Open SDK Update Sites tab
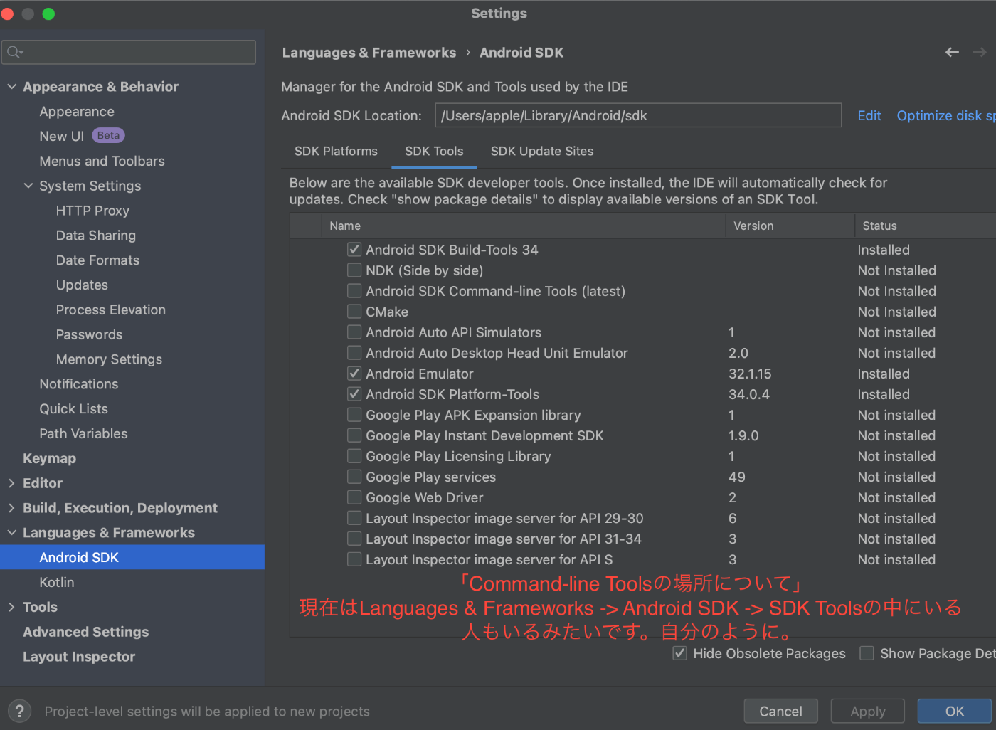Image resolution: width=996 pixels, height=730 pixels. point(542,152)
